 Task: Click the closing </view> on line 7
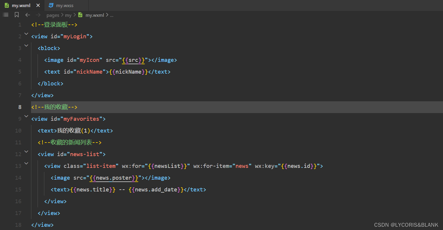[x=42, y=95]
